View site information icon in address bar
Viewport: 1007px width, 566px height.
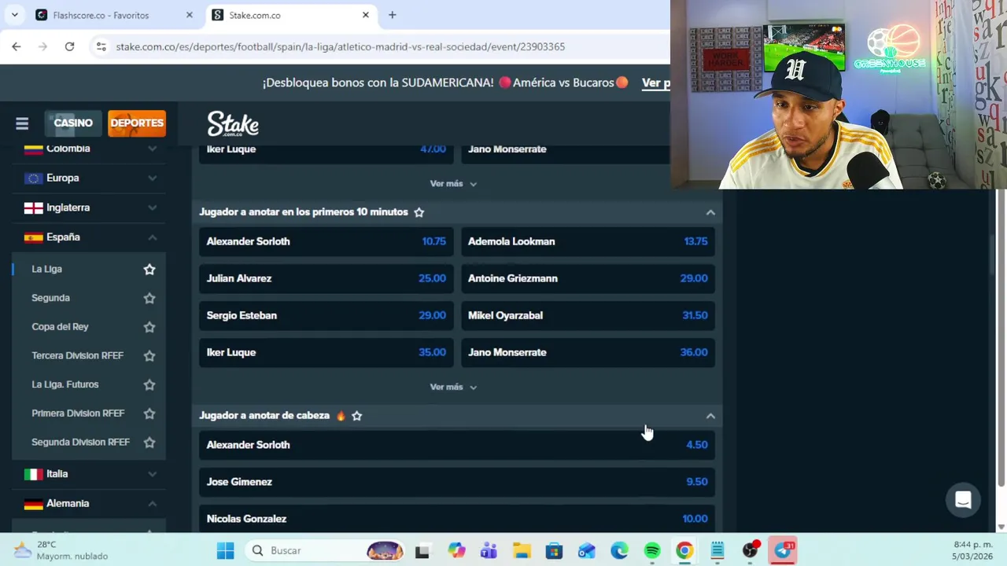coord(101,46)
